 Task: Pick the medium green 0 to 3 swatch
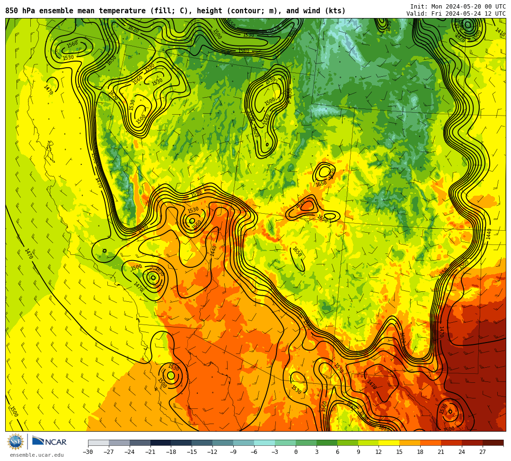(x=306, y=443)
